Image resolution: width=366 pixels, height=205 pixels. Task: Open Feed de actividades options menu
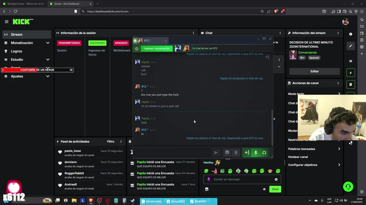pos(121,142)
